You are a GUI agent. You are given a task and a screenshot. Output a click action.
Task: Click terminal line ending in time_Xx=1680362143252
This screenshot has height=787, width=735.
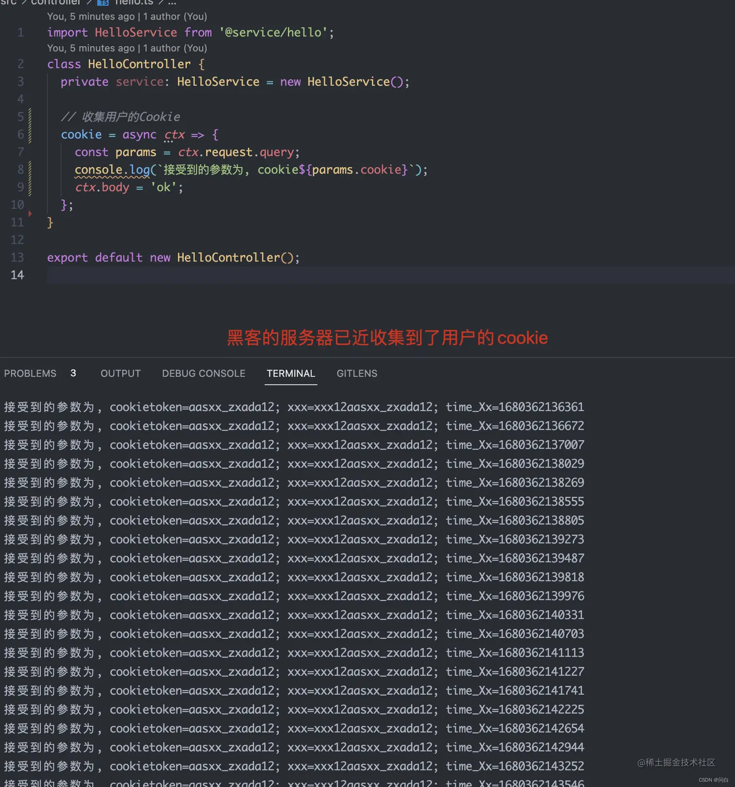pos(294,767)
